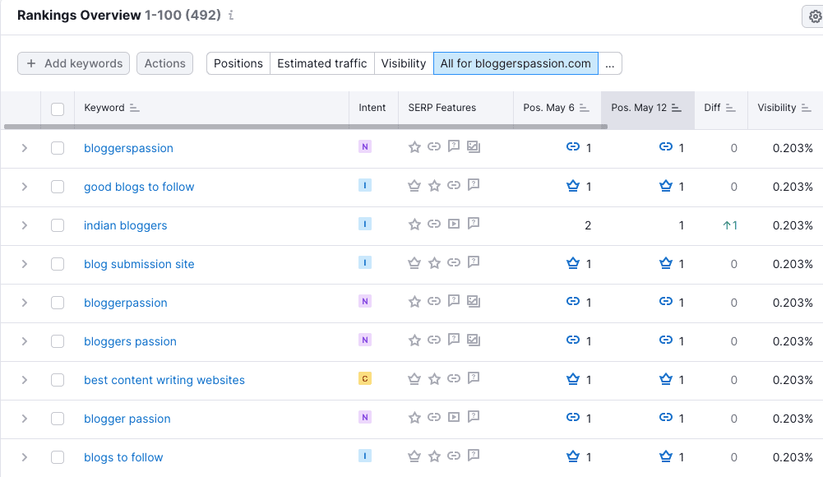Switch to the Estimated traffic tab

point(321,63)
